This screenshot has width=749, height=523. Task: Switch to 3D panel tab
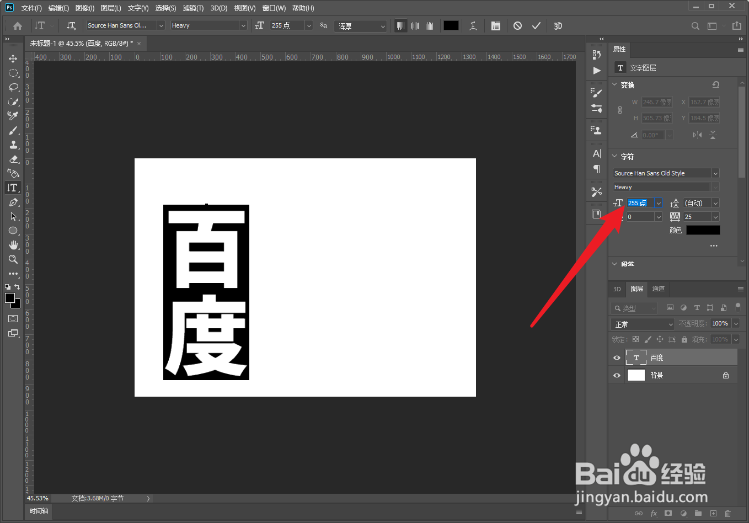coord(617,289)
